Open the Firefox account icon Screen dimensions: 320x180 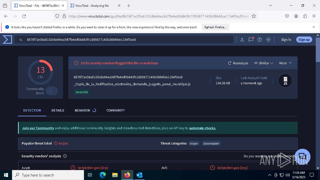coord(296,16)
